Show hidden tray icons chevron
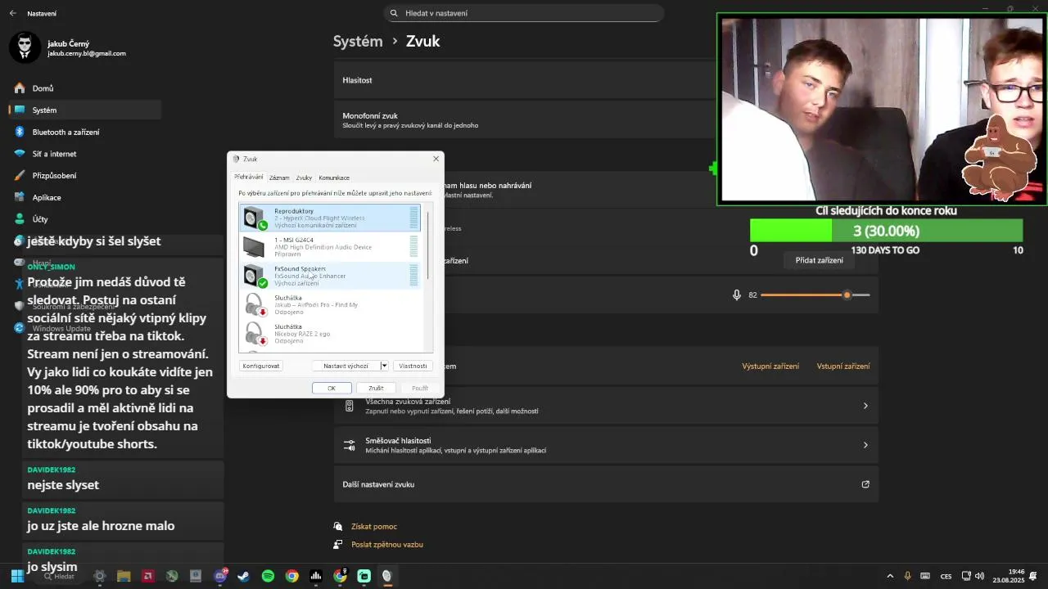1048x589 pixels. tap(890, 576)
